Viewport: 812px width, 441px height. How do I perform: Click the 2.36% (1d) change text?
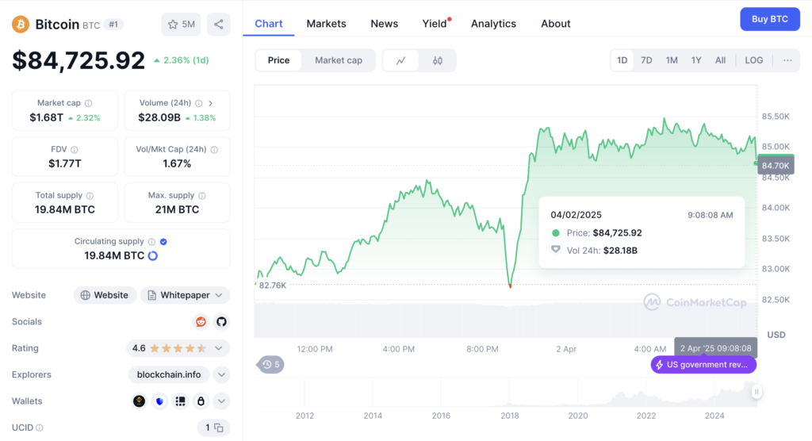tap(182, 60)
